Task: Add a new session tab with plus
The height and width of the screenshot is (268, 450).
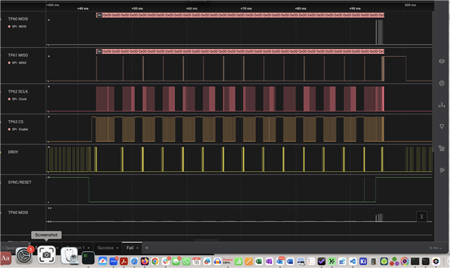Action: tap(147, 248)
